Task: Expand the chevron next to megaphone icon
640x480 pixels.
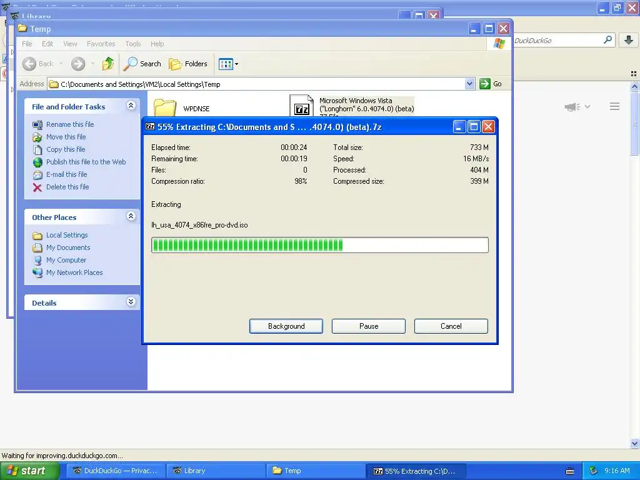Action: (587, 106)
